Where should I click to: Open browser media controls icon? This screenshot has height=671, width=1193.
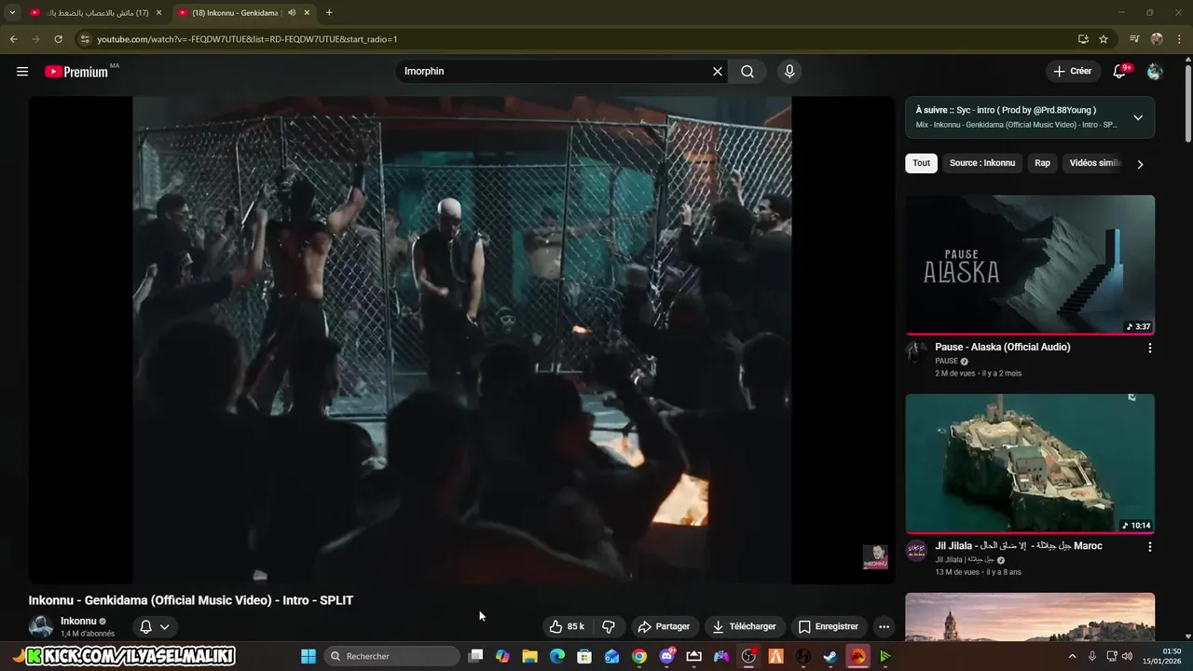point(1134,39)
